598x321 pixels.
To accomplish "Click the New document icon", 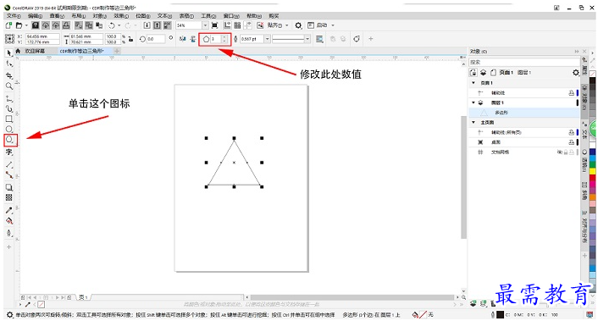I will 8,25.
